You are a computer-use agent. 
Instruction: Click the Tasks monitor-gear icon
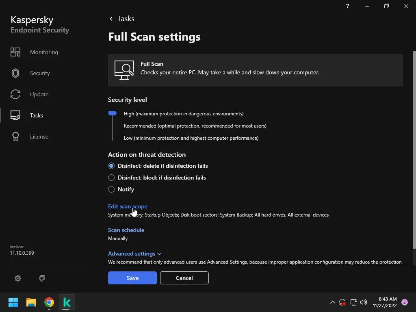[15, 115]
